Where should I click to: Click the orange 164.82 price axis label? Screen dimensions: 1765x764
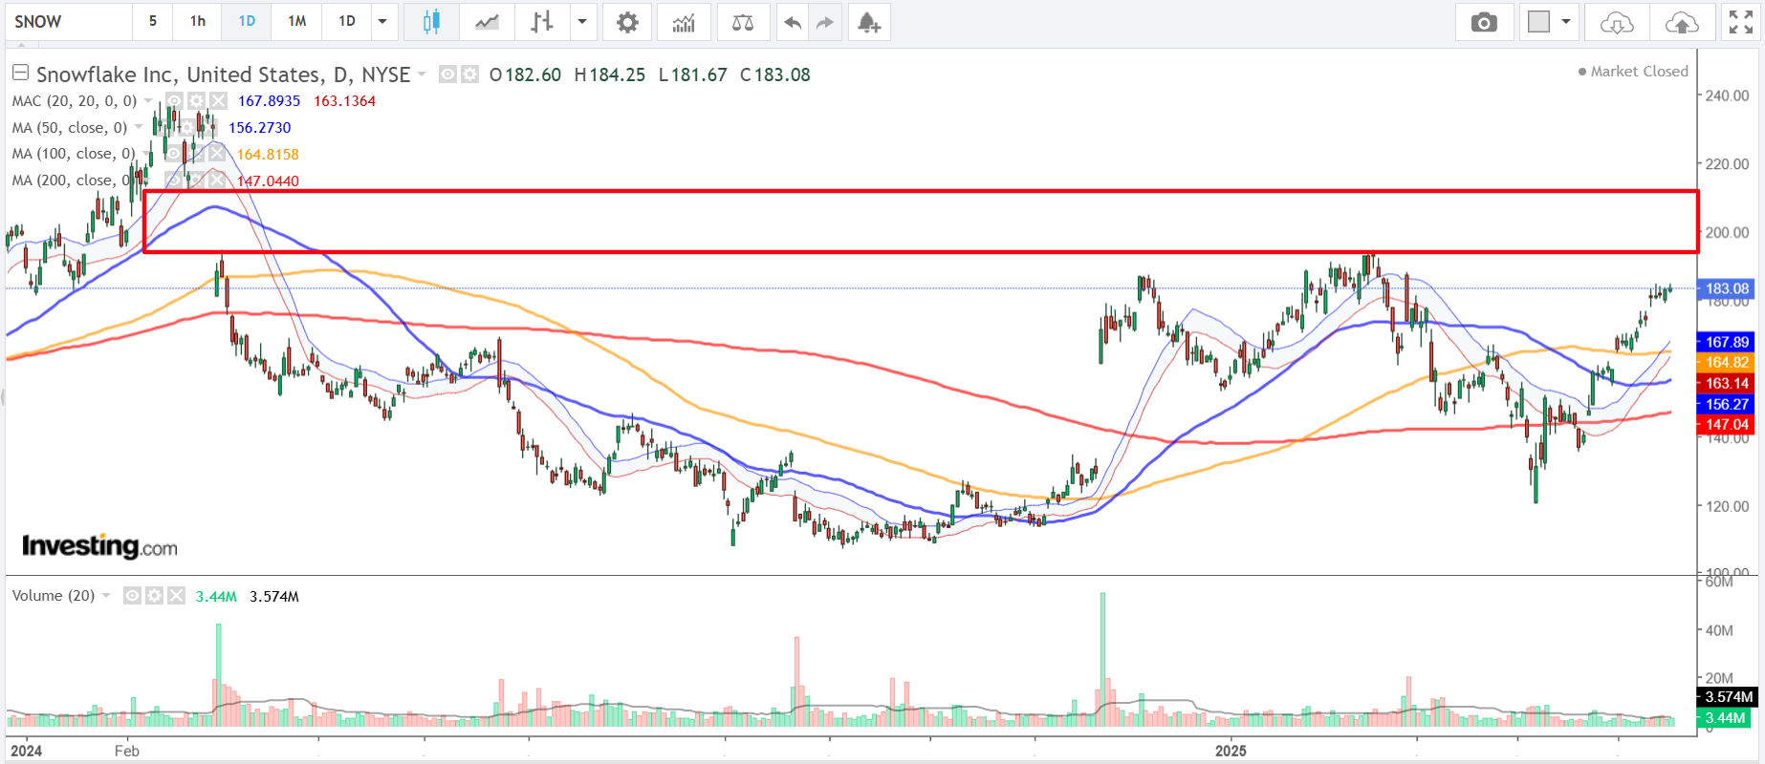pos(1726,363)
